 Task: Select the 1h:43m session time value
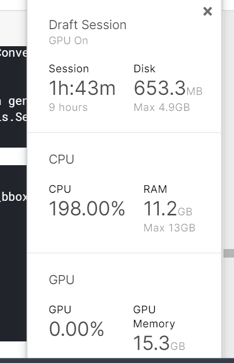[82, 88]
